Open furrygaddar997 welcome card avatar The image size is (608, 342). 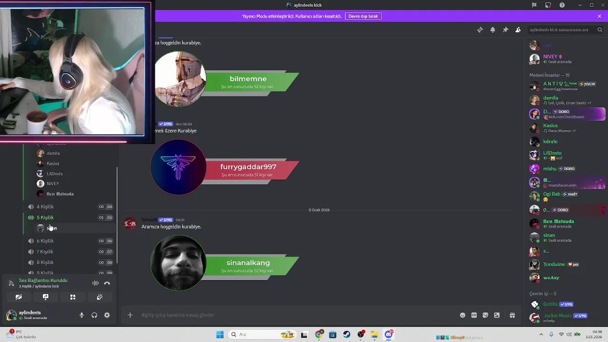[179, 167]
